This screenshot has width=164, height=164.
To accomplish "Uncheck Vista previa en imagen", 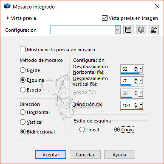I will pos(105,18).
